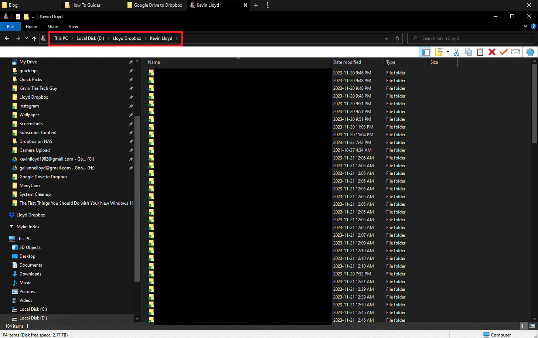Open Mylio InBox in navigation pane

[28, 227]
